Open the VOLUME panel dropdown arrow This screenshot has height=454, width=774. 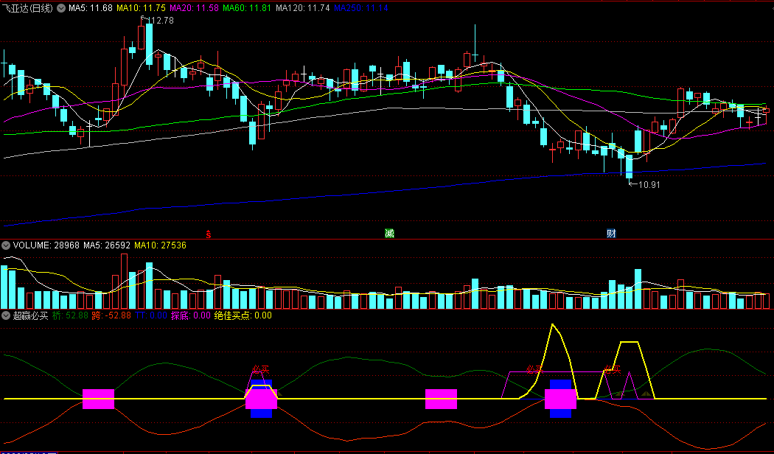coord(6,245)
